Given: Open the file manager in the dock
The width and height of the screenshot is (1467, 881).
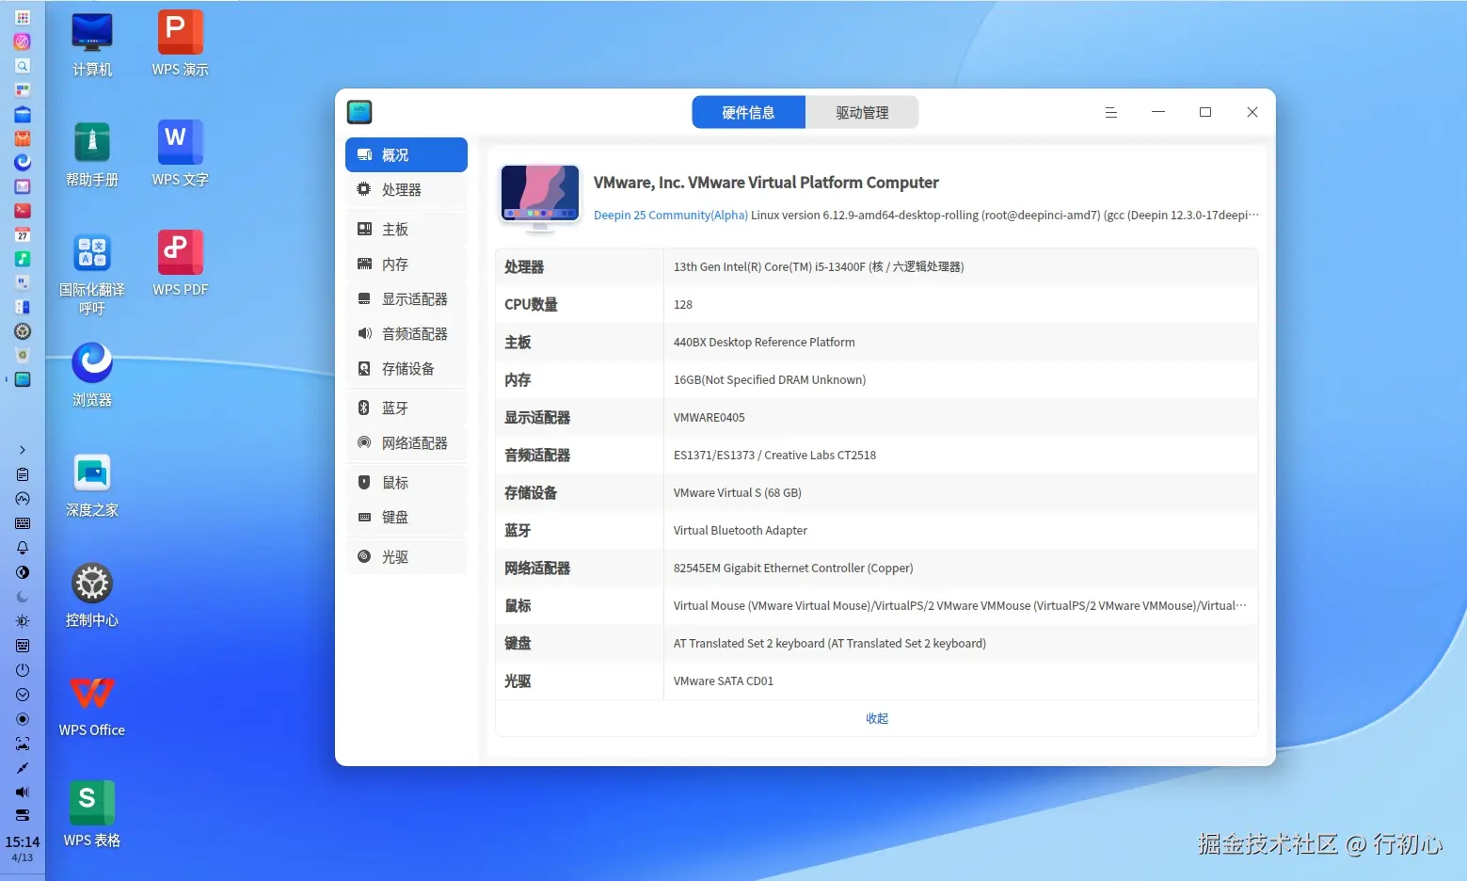Looking at the screenshot, I should pyautogui.click(x=23, y=115).
